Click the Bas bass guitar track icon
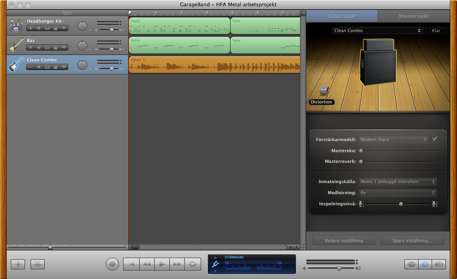Viewport: 457px width, 279px height. pos(16,45)
